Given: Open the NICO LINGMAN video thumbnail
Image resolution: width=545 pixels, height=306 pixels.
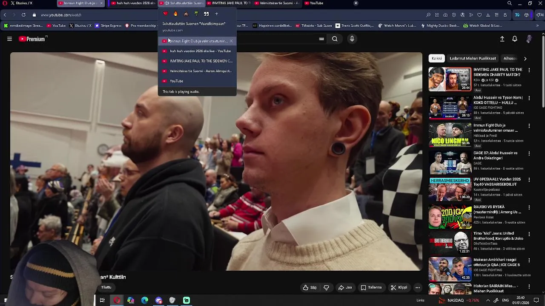Looking at the screenshot, I should coord(450,135).
